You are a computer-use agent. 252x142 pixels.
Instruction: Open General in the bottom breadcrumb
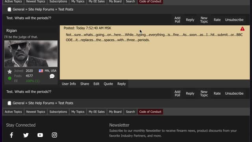pos(19,103)
